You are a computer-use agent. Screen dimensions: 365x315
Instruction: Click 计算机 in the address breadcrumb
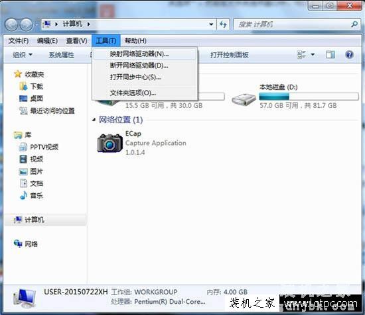point(72,24)
